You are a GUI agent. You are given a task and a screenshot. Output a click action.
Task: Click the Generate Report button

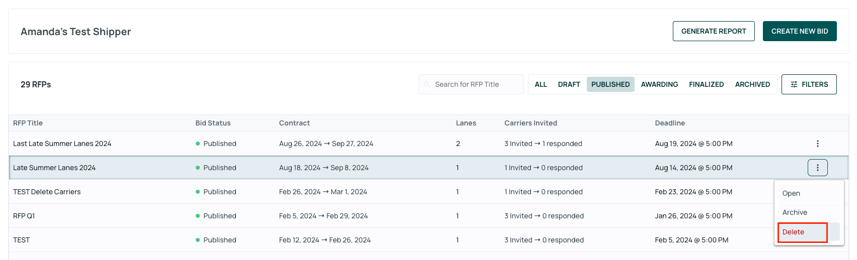pyautogui.click(x=714, y=31)
